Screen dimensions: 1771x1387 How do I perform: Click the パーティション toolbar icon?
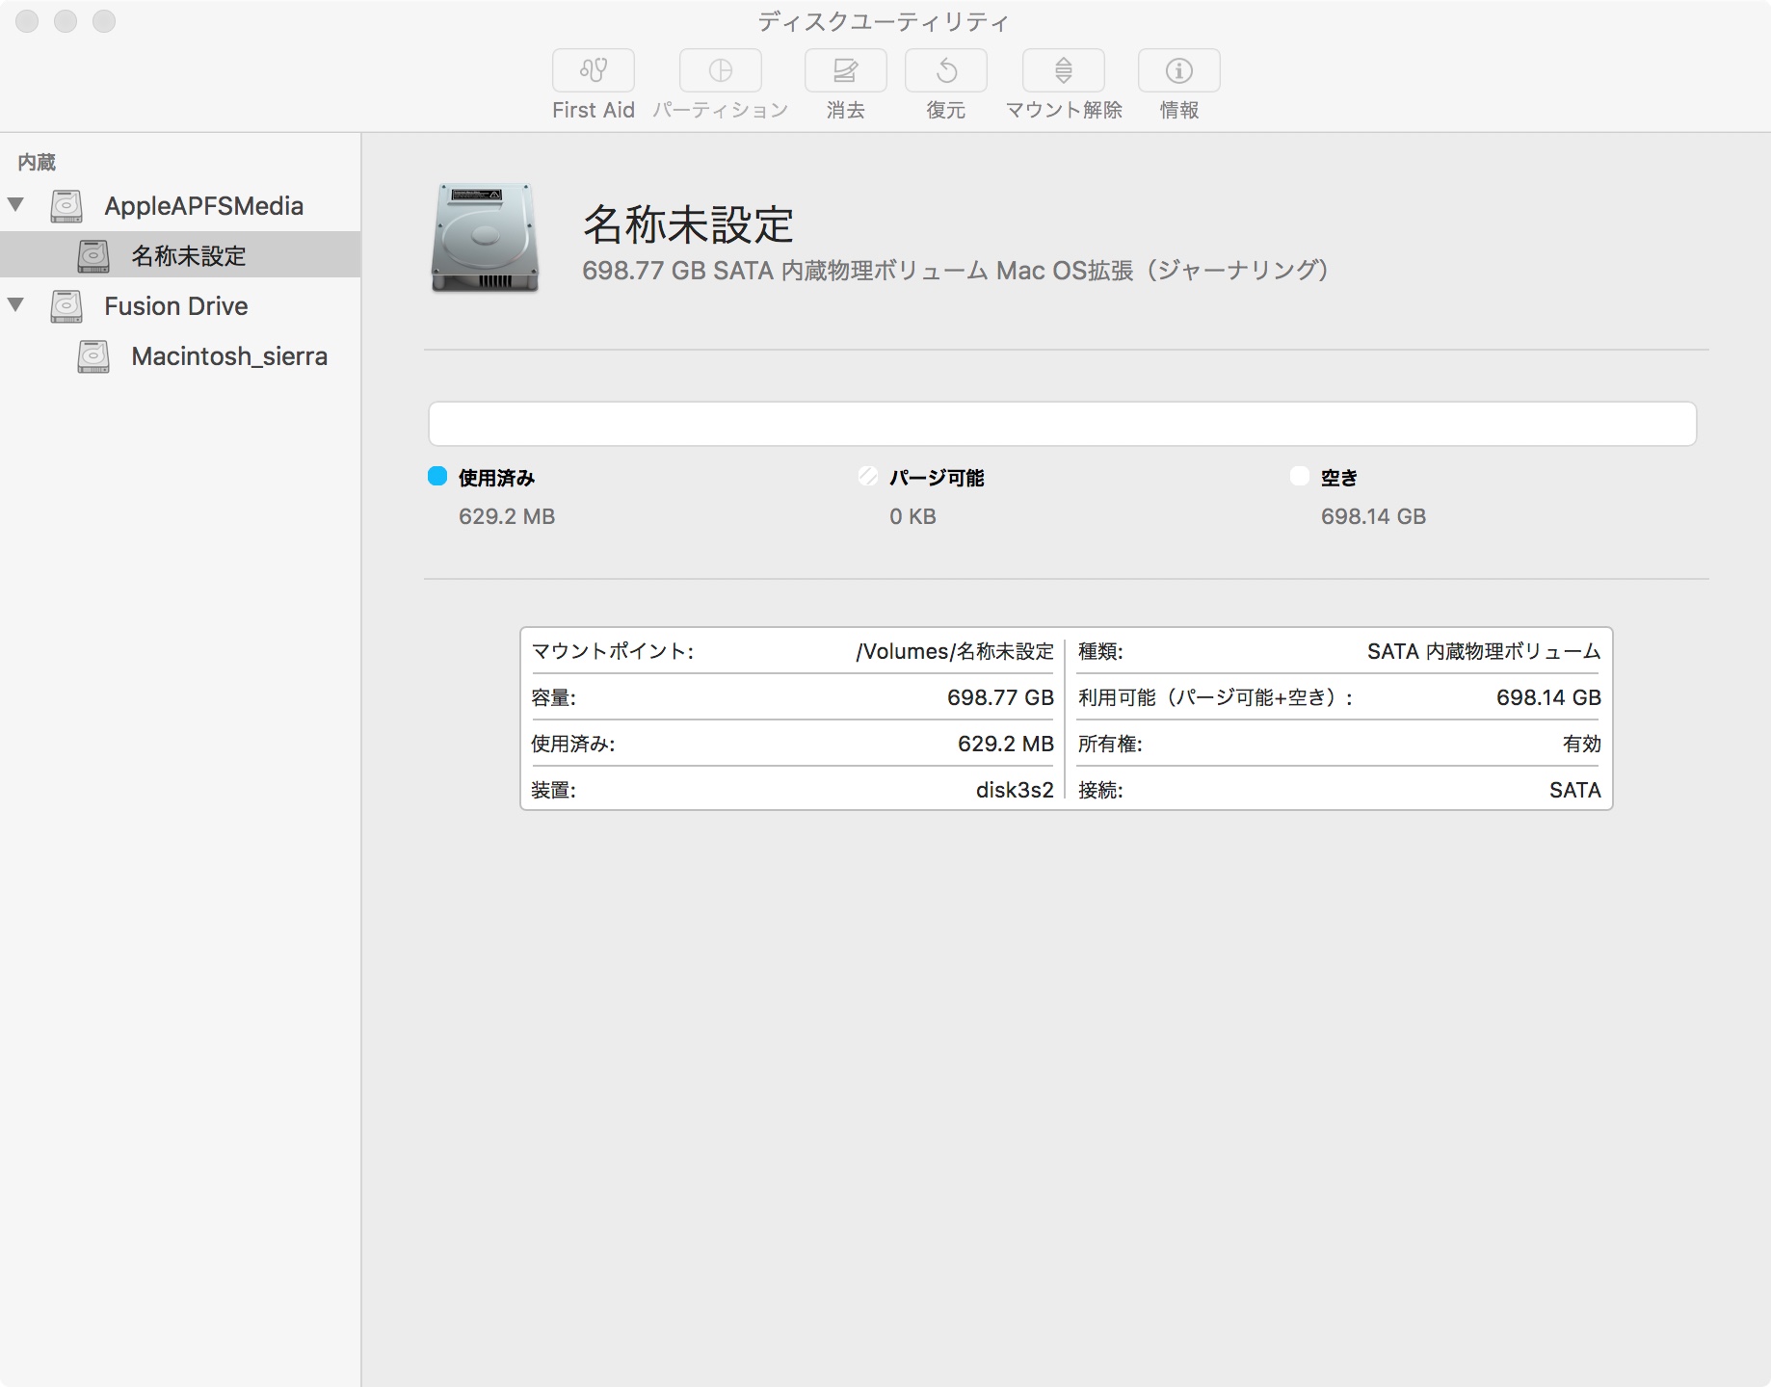tap(720, 70)
